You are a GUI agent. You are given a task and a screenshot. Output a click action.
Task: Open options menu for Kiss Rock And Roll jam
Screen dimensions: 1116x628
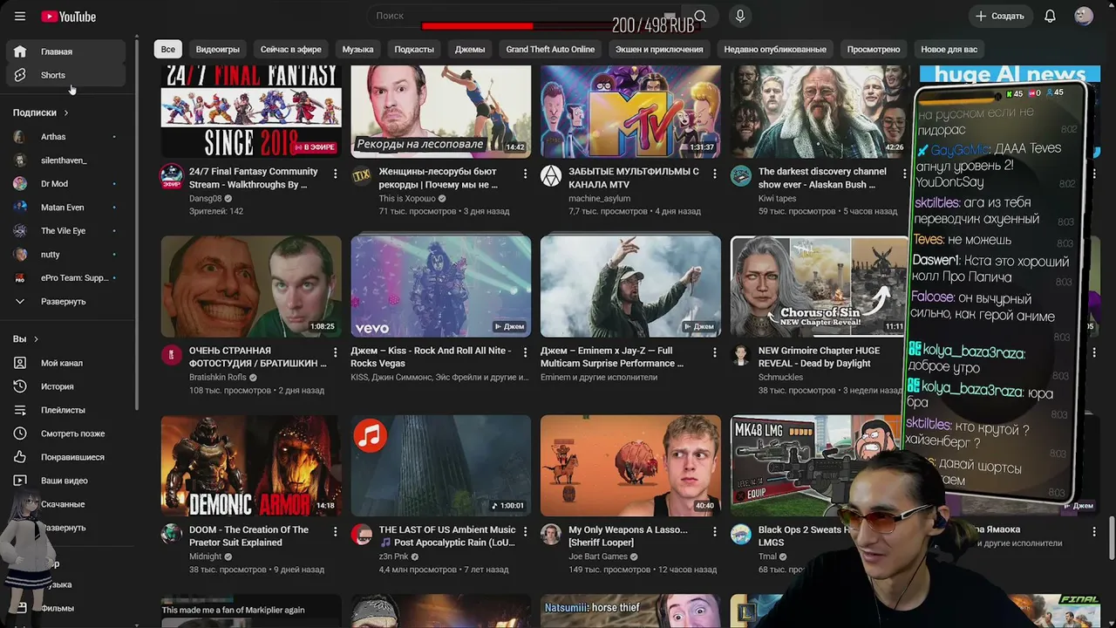pyautogui.click(x=525, y=353)
